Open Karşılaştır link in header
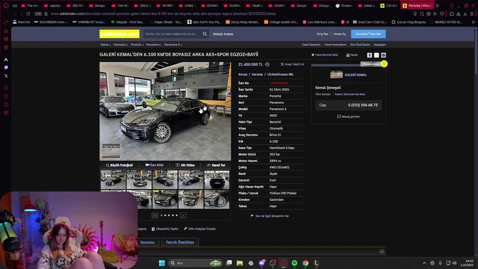 [x=380, y=44]
